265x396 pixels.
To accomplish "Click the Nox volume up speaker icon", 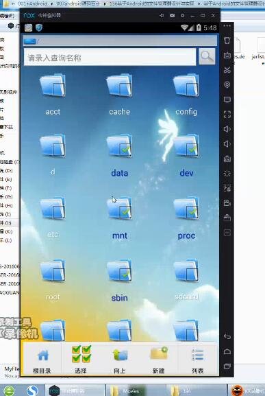I will pyautogui.click(x=227, y=129).
